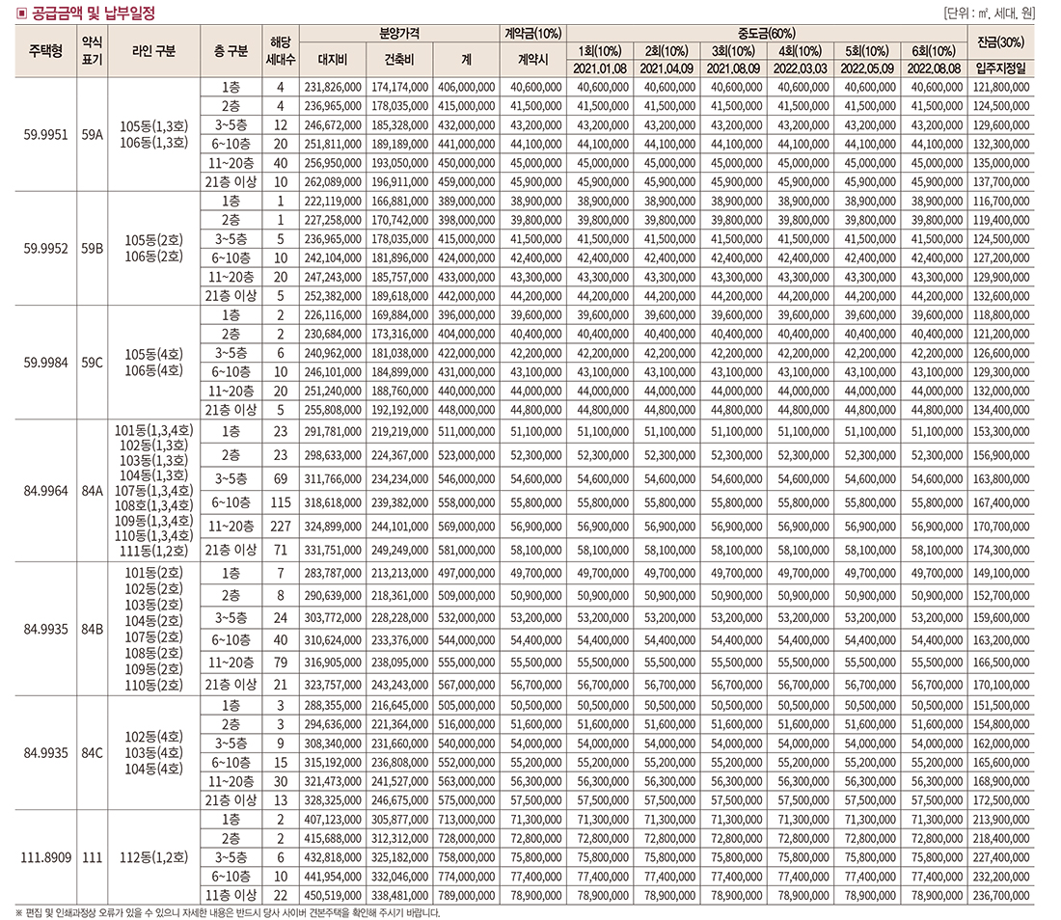The image size is (1061, 920).
Task: Select total price '789,000,000'
Action: coord(466,895)
